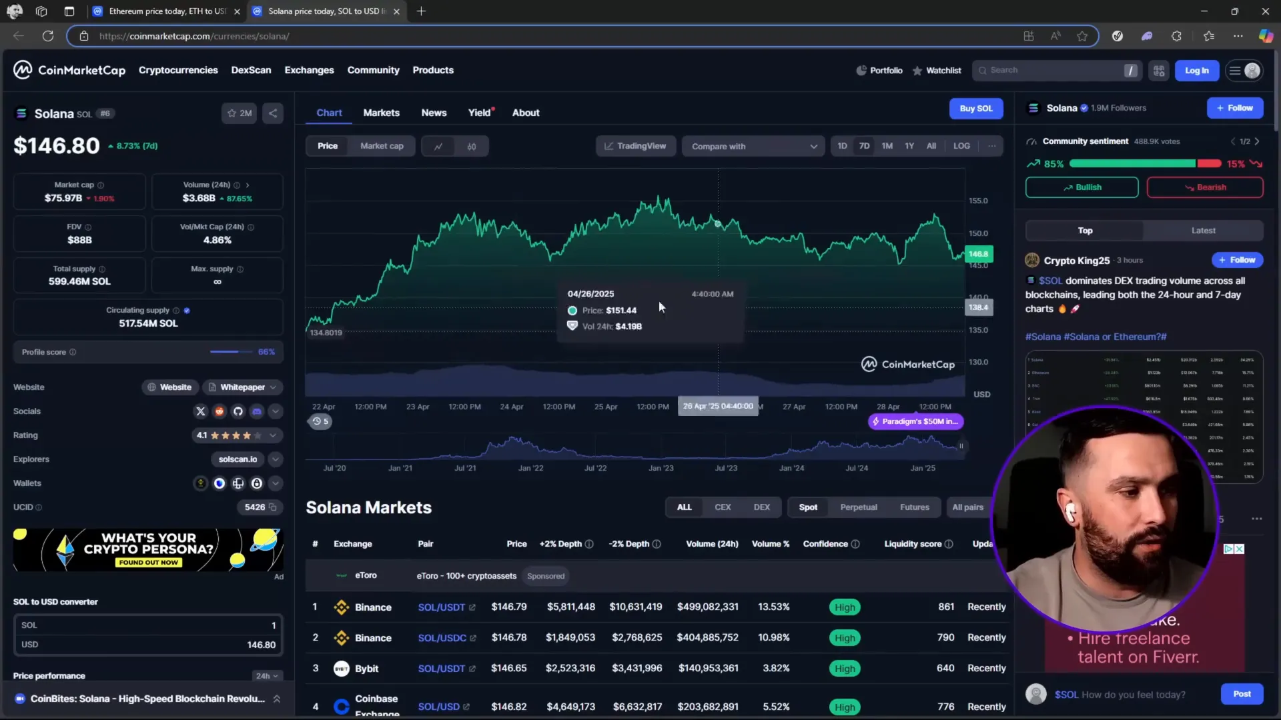
Task: Open Compare with dropdown
Action: [753, 147]
